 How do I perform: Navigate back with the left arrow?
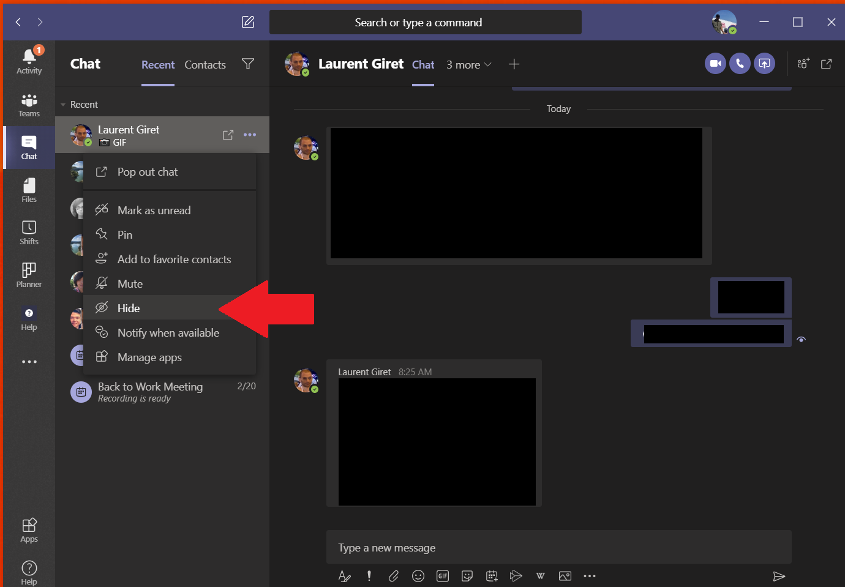(18, 22)
